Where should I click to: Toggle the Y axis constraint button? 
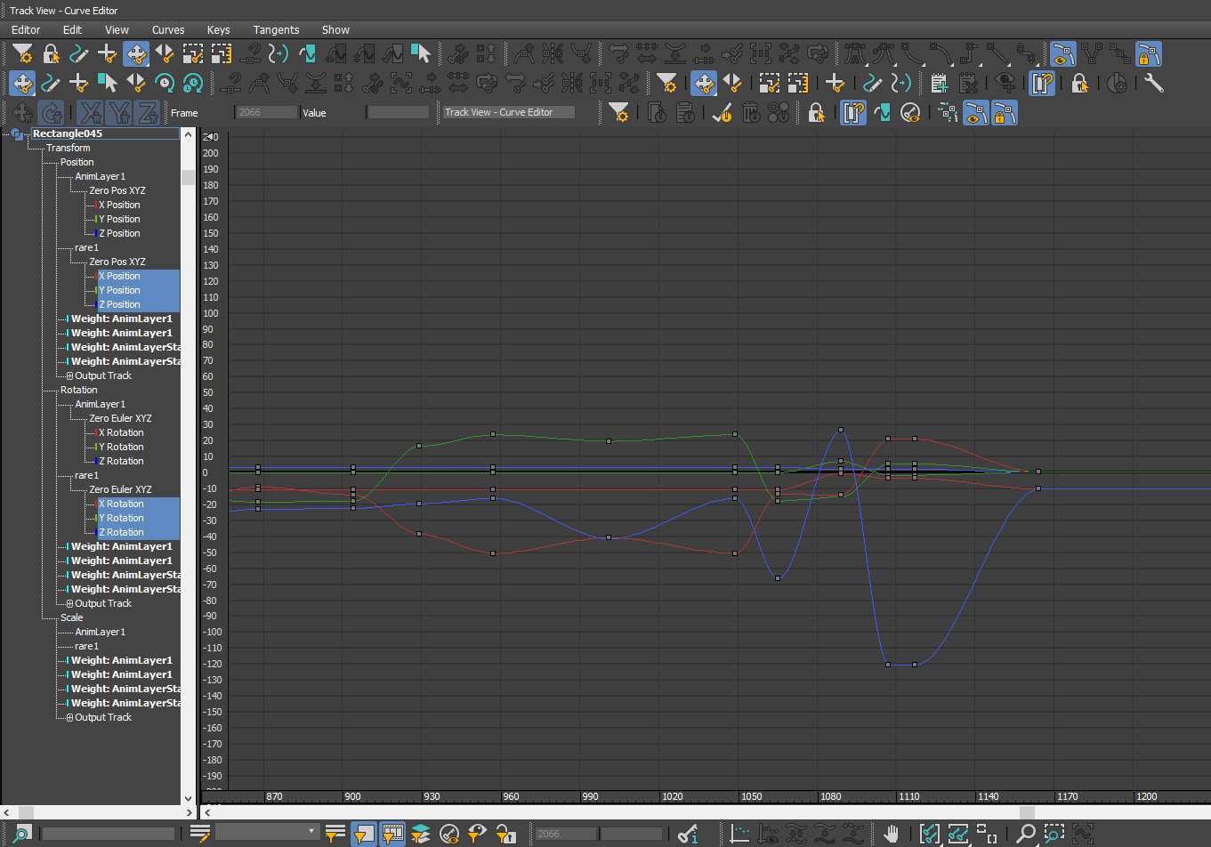click(x=118, y=113)
